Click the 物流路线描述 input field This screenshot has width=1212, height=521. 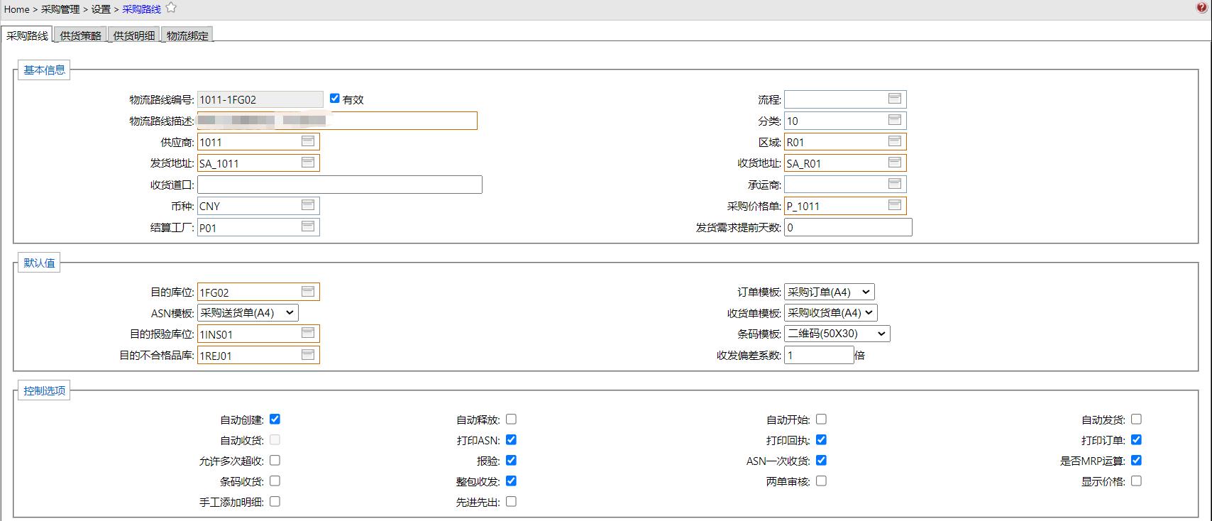tap(337, 121)
